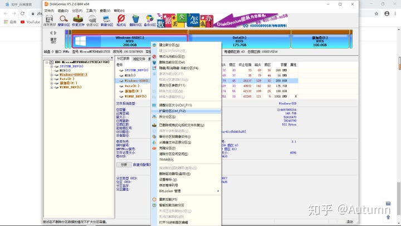The width and height of the screenshot is (401, 226).
Task: Expand SYSTEM_DRV(0) tree node
Action: click(51, 66)
